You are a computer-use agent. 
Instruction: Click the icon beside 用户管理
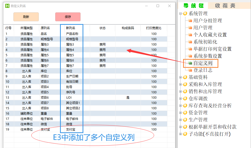pyautogui.click(x=190, y=28)
